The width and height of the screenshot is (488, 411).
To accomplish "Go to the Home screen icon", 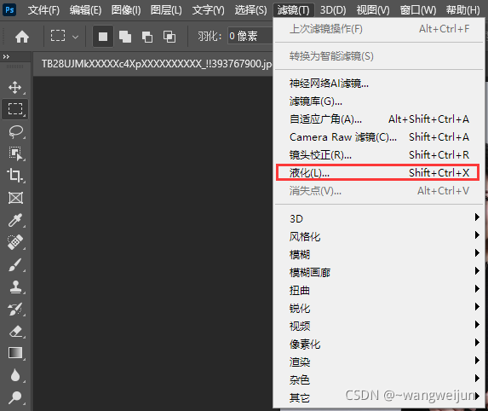I will point(22,37).
